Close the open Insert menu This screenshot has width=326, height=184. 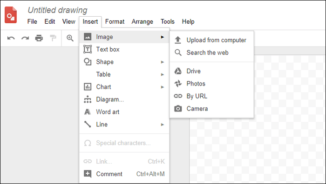(x=90, y=22)
